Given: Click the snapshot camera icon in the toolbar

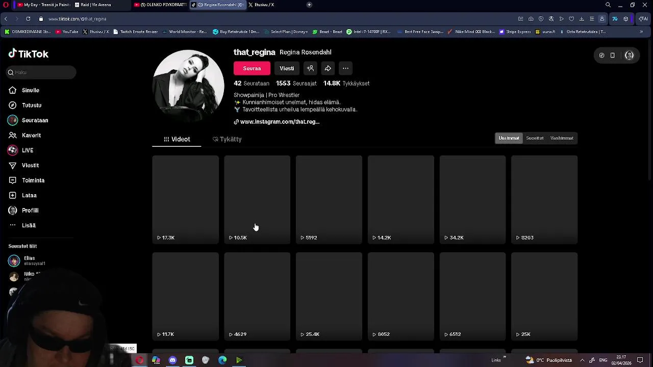Looking at the screenshot, I should point(531,19).
